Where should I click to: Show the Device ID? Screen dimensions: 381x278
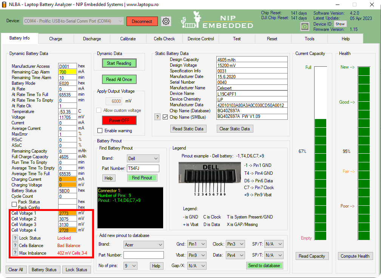point(340,24)
